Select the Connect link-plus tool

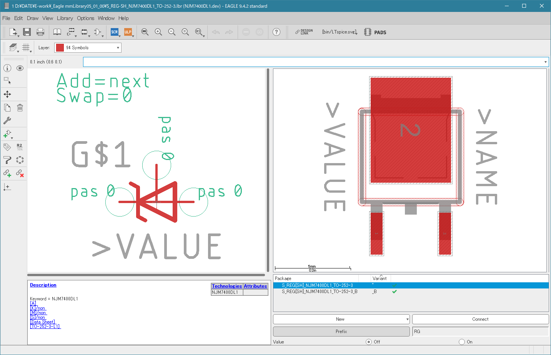tap(7, 173)
